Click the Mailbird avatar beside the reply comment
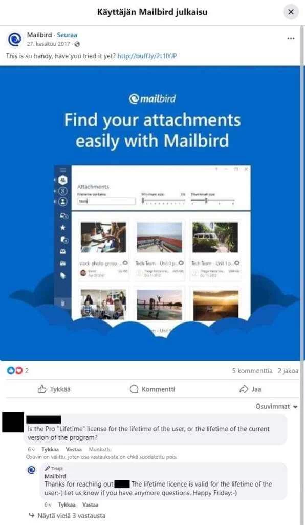The width and height of the screenshot is (305, 525). pos(31,470)
